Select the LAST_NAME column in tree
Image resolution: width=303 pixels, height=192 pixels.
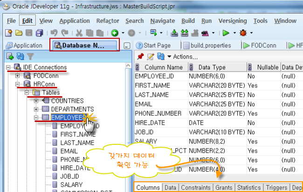[x=77, y=143]
